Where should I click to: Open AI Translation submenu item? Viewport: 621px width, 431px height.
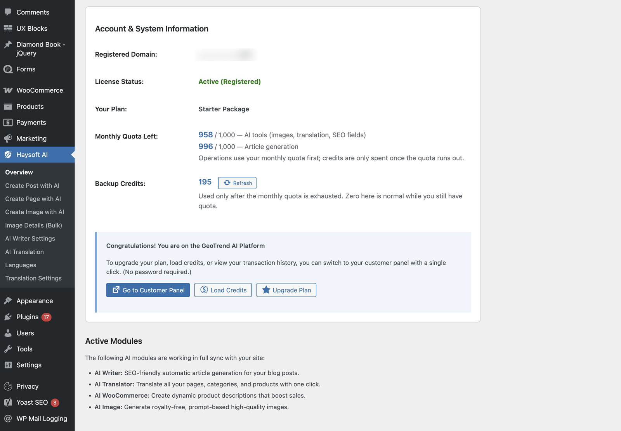24,252
